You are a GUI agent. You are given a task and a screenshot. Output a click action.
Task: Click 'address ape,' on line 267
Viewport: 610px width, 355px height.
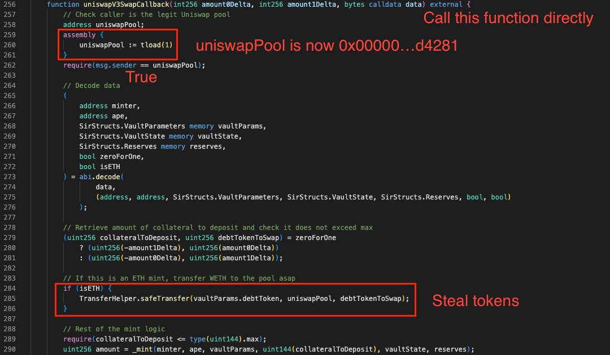[103, 116]
